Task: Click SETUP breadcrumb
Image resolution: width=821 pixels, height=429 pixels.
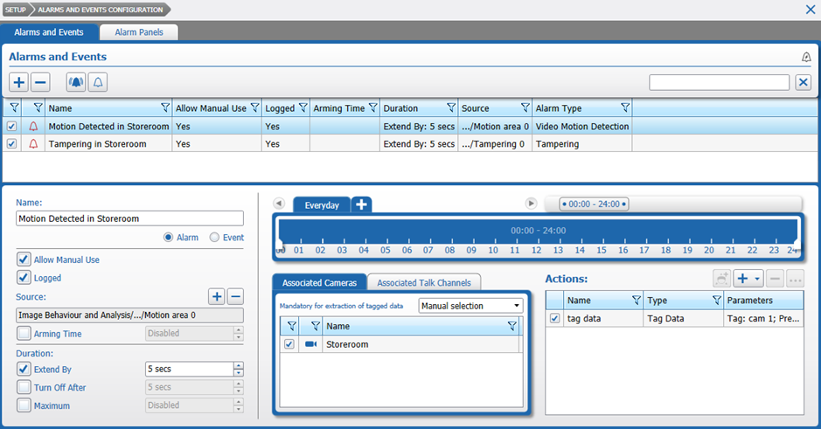Action: point(15,10)
